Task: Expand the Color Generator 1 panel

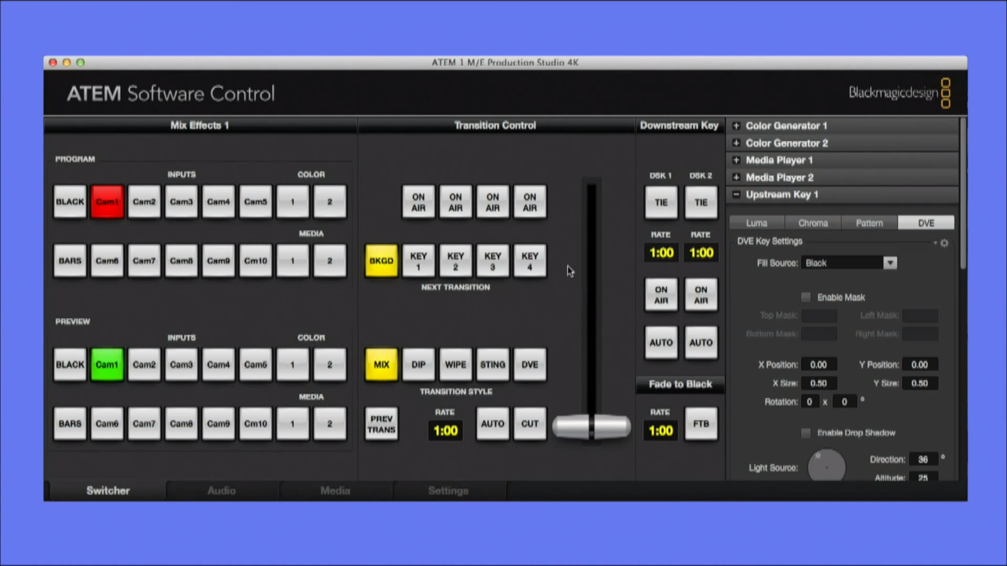Action: 736,126
